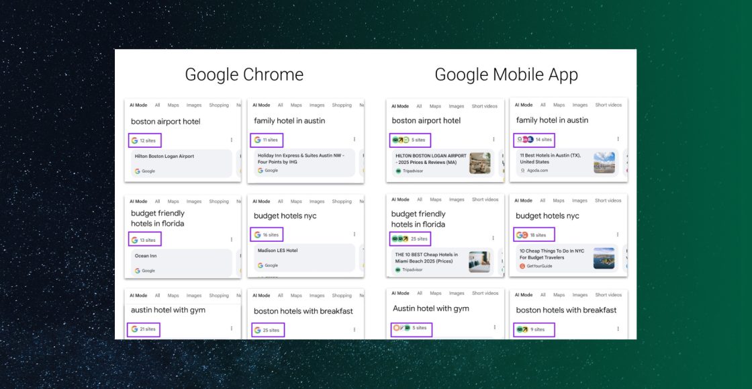This screenshot has height=389, width=752.
Task: Open the three-dot menu beside 12 sites
Action: (x=231, y=140)
